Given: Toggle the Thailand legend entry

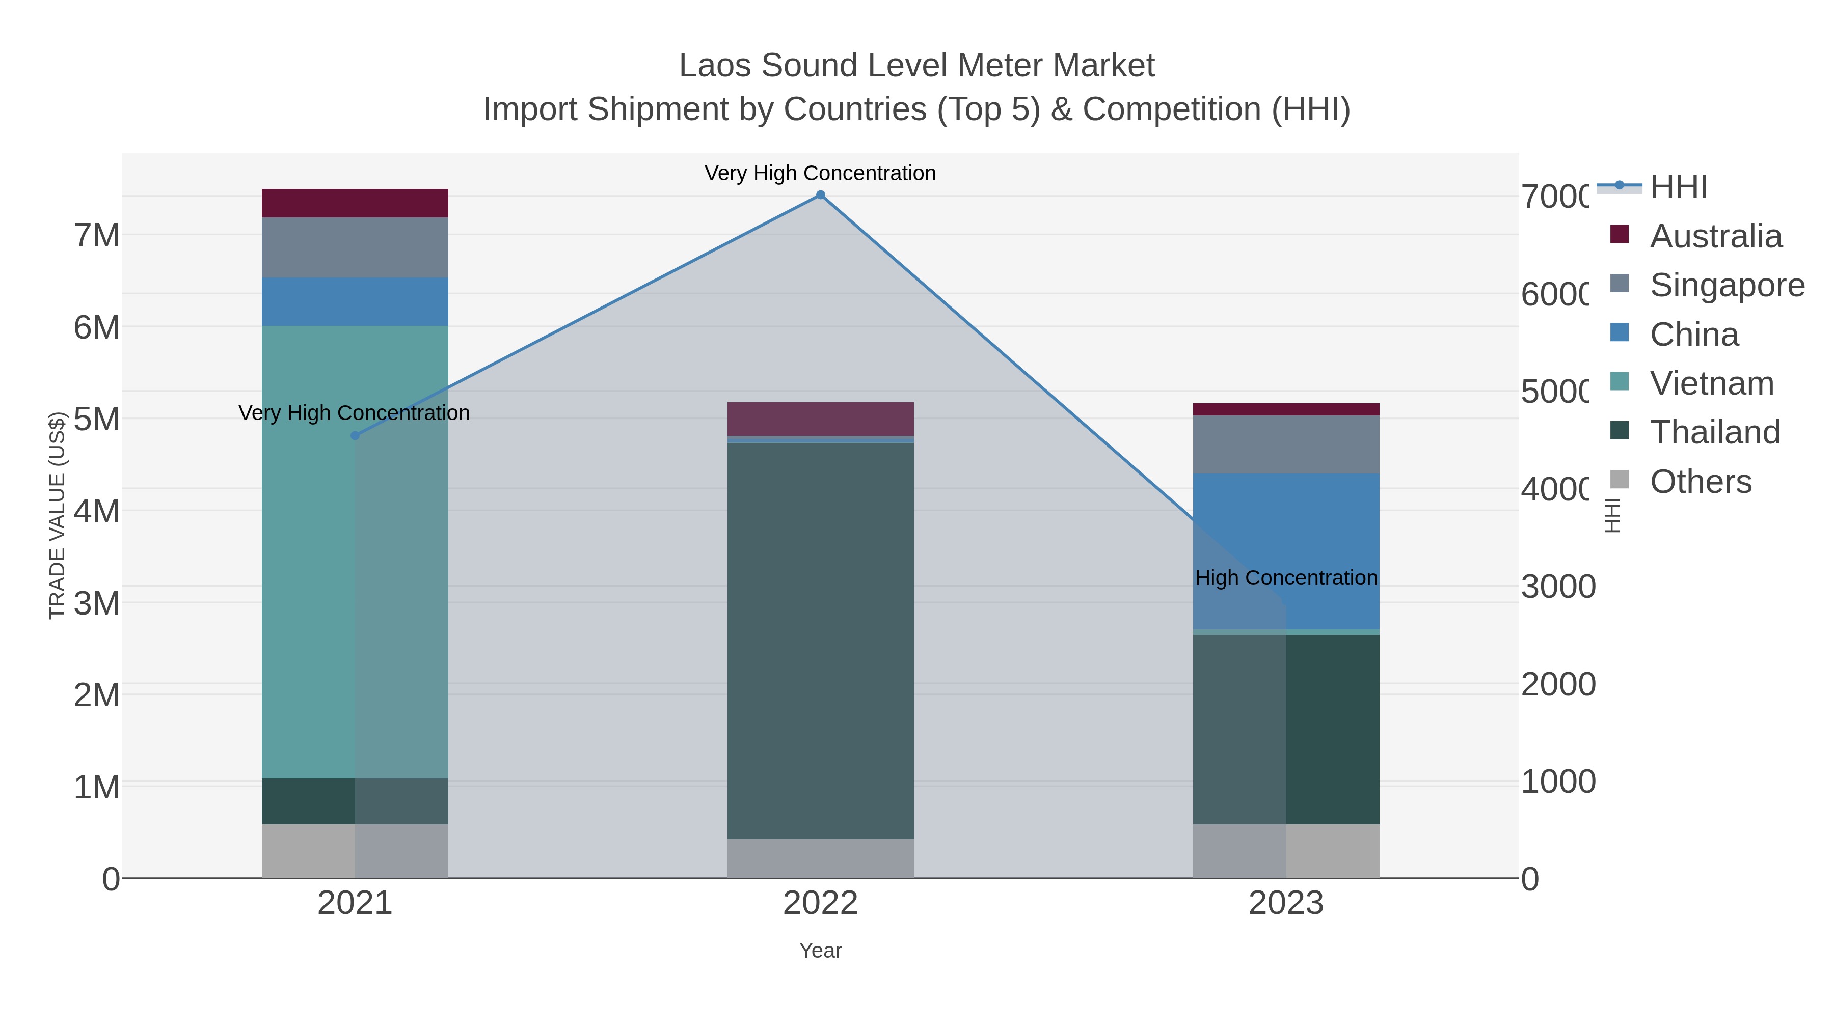Looking at the screenshot, I should click(1695, 433).
